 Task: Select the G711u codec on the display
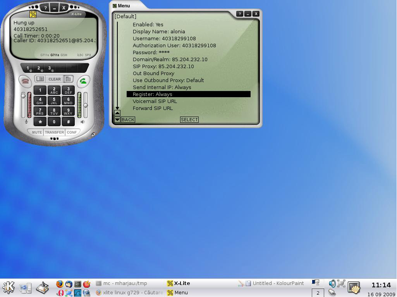click(45, 55)
